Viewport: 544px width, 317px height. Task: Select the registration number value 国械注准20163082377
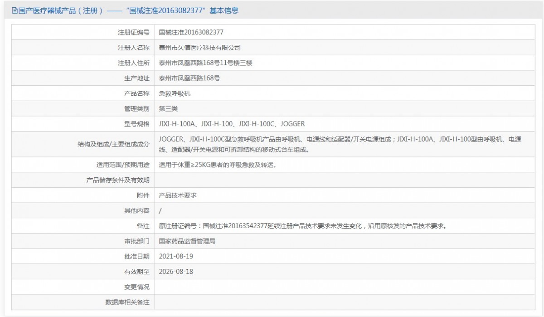point(191,32)
